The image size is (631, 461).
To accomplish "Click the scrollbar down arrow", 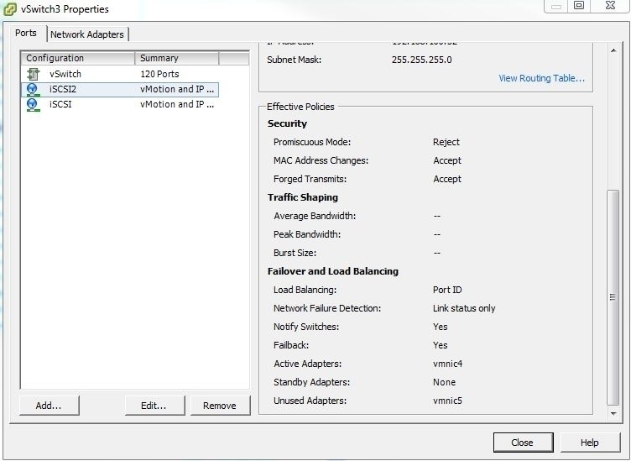I will [613, 413].
